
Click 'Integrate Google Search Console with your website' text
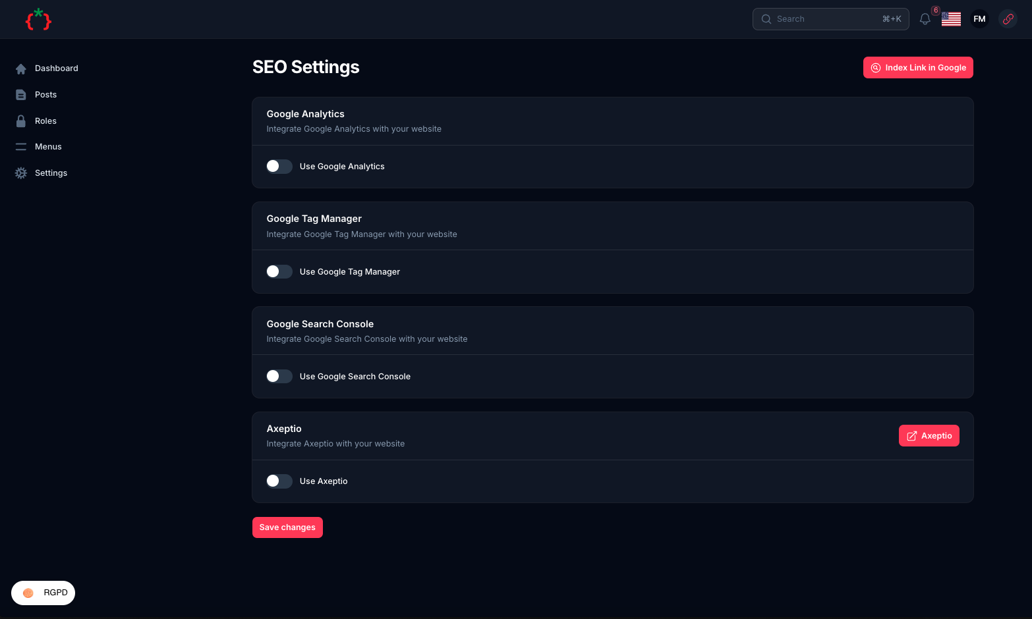click(x=367, y=339)
